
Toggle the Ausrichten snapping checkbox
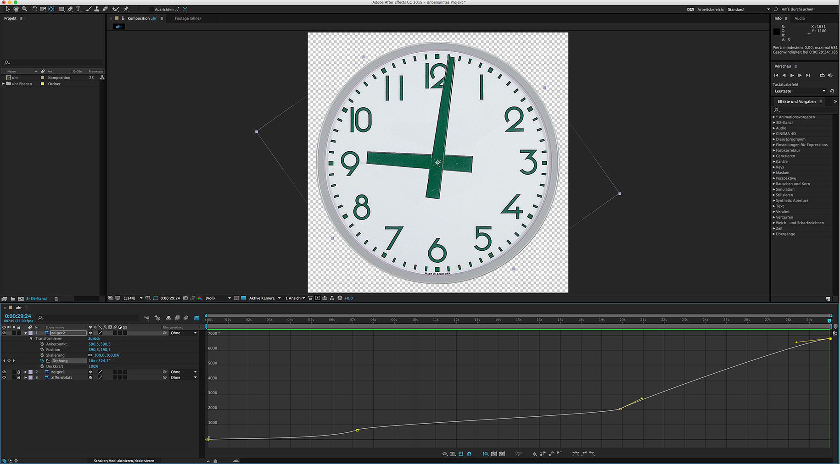coord(151,9)
